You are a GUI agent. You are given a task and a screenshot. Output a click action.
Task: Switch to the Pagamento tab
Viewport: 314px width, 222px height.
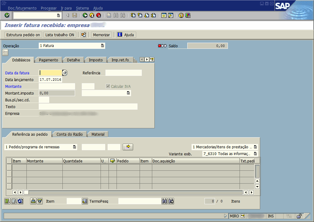click(x=49, y=60)
